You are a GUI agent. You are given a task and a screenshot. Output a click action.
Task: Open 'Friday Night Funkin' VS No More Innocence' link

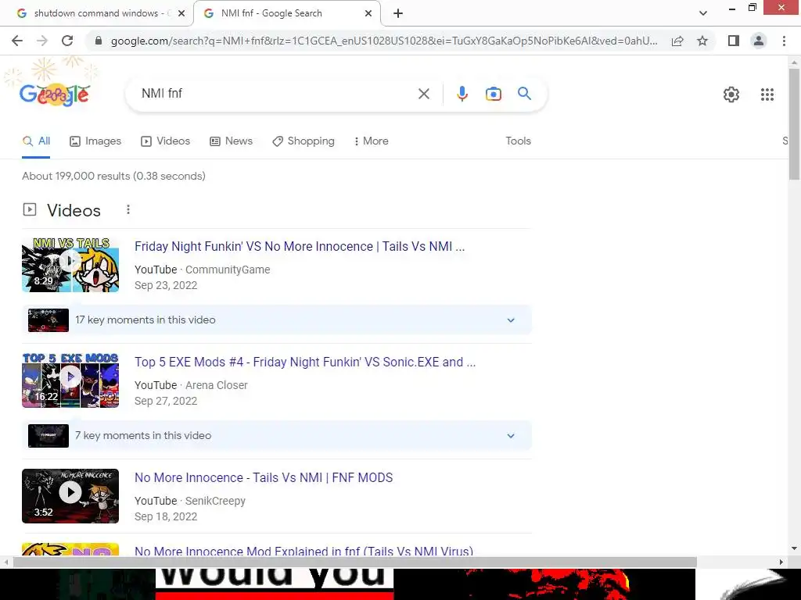pyautogui.click(x=300, y=246)
